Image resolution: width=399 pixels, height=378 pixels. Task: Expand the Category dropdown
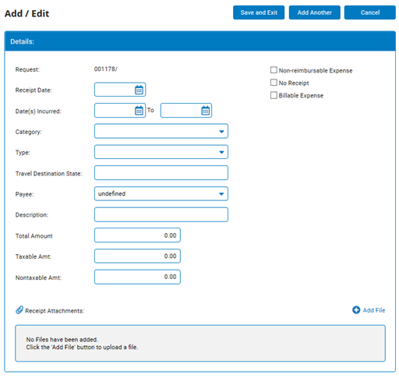161,131
